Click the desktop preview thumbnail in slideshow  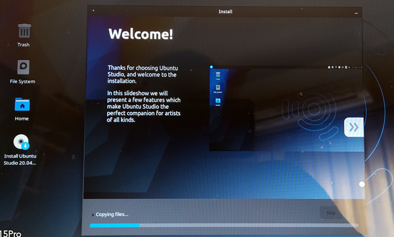coord(286,108)
